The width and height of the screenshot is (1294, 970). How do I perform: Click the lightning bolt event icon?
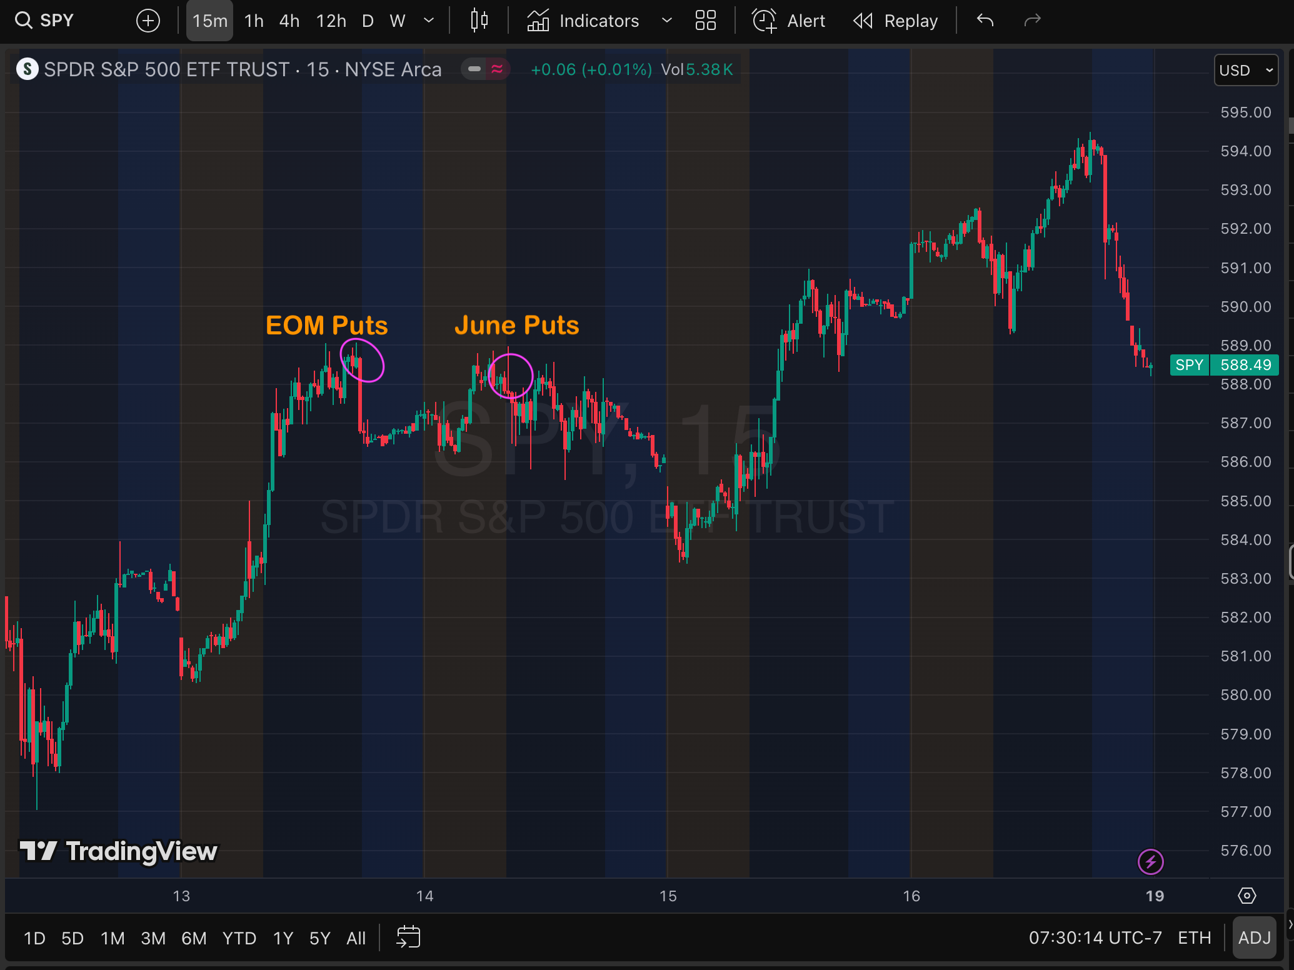click(1151, 862)
